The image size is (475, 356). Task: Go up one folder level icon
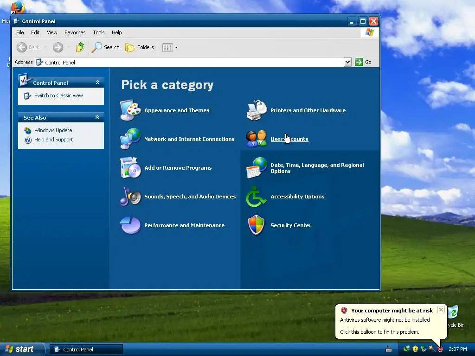[80, 47]
